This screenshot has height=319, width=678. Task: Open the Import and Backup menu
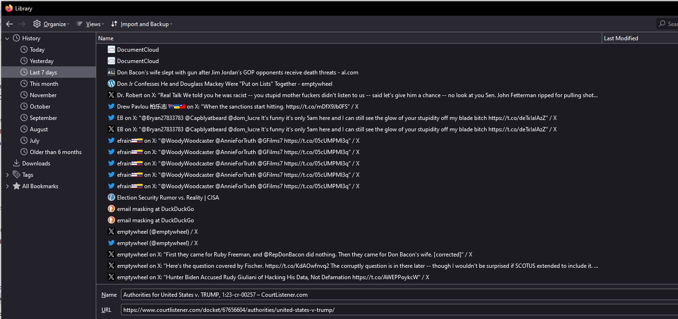142,24
